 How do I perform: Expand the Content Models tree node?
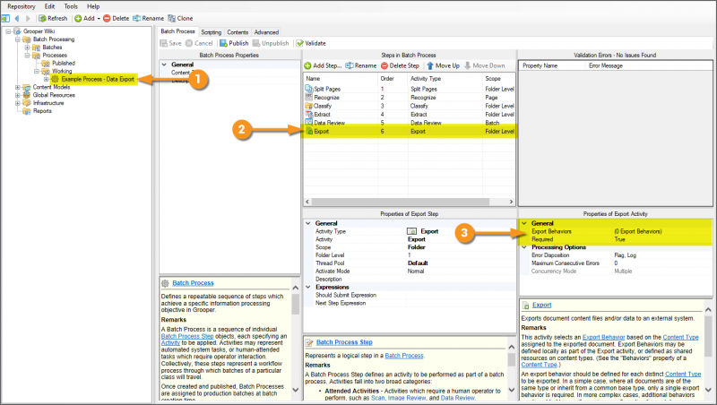17,87
